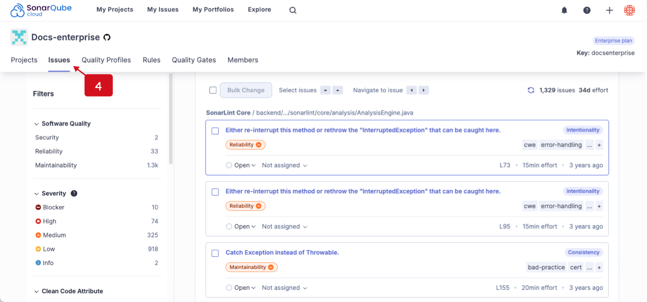
Task: Select the first InterruptedException issue checkbox
Action: [x=215, y=131]
